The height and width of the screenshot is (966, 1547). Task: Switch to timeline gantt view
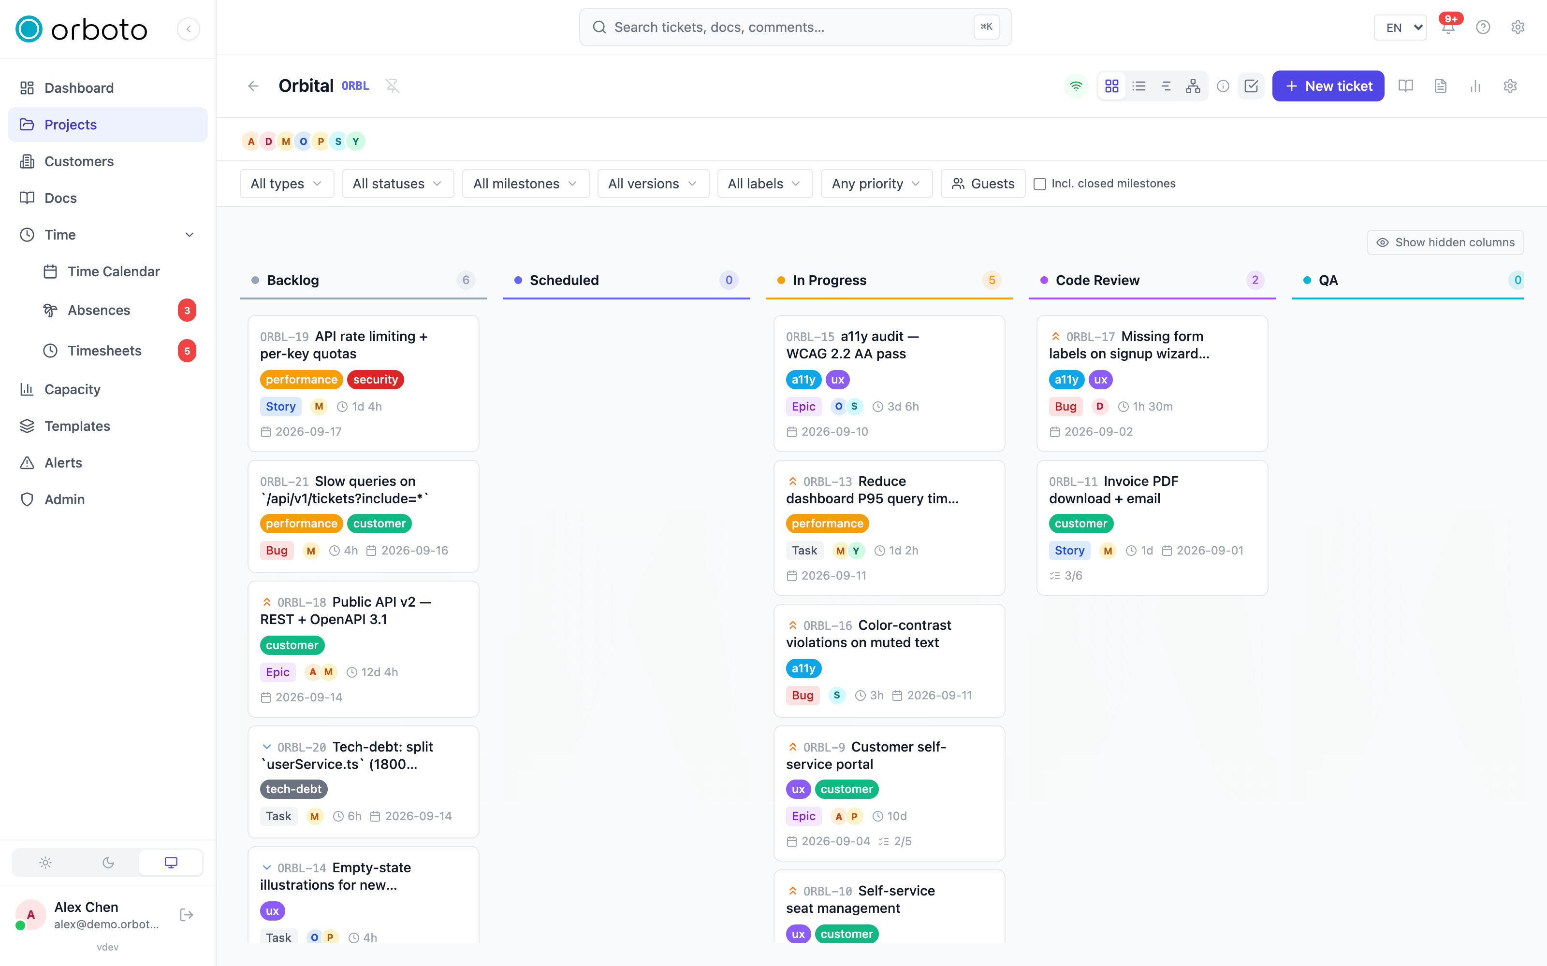(x=1166, y=85)
